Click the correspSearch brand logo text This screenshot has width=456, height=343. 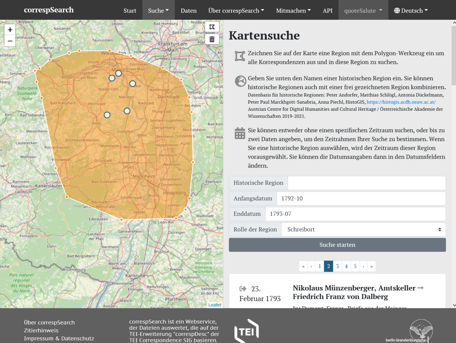click(49, 10)
